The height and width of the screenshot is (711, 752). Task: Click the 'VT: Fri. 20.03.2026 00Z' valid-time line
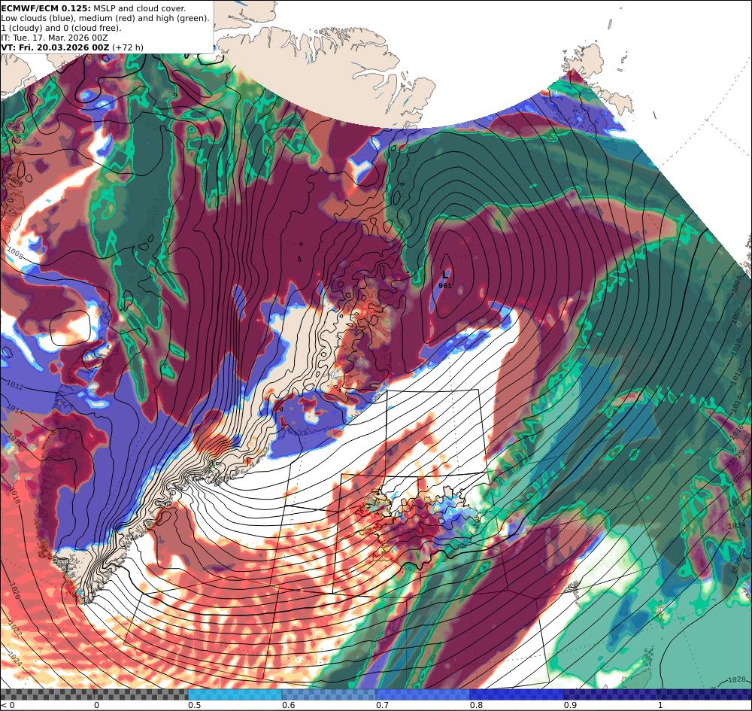[x=72, y=47]
